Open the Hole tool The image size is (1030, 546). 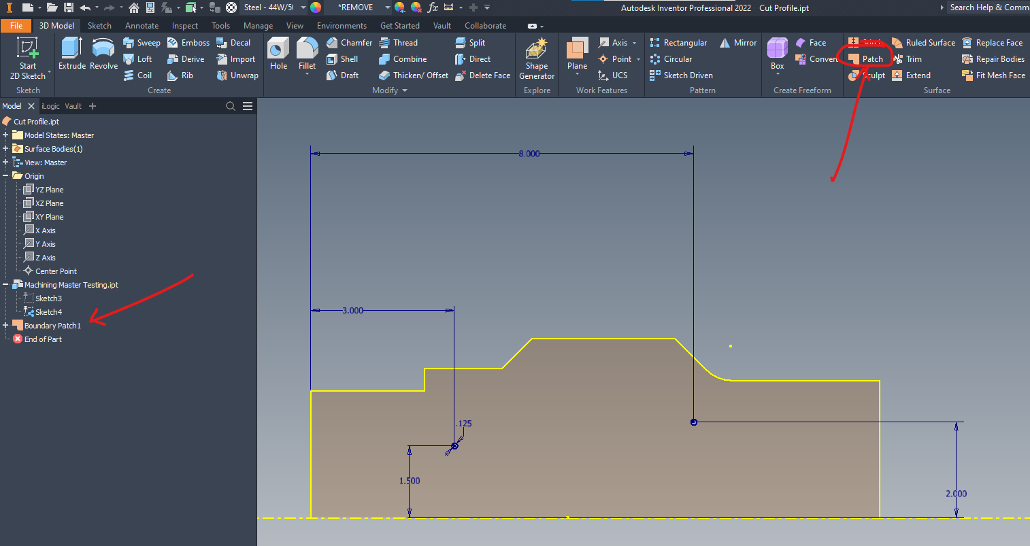point(278,53)
